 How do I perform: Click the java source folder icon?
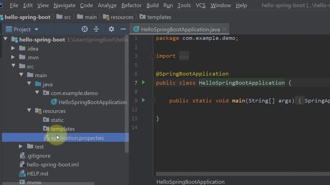tap(38, 84)
